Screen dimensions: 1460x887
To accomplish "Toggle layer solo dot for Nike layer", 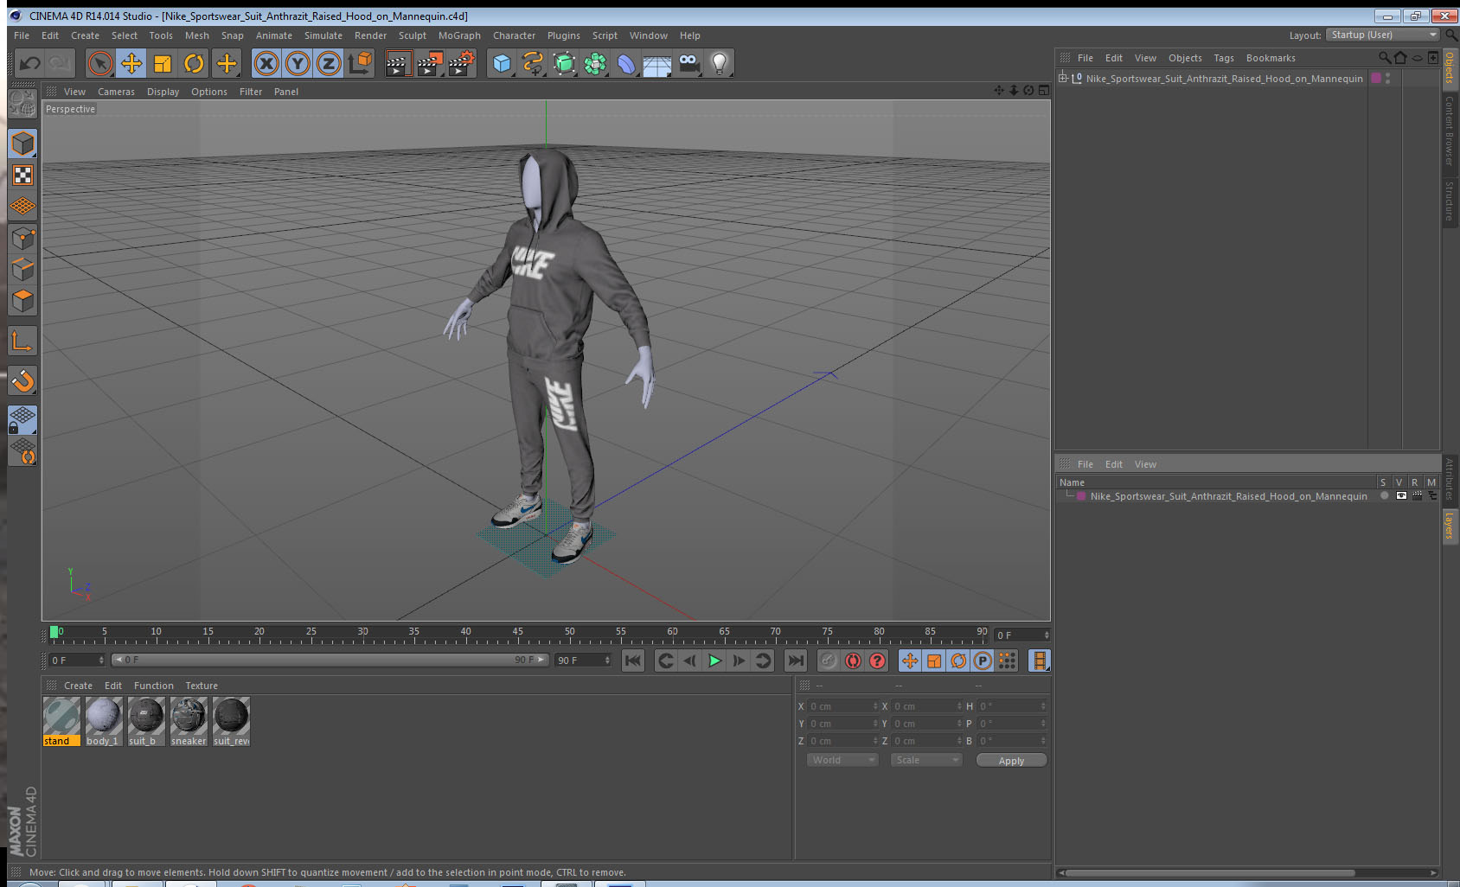I will (1384, 496).
